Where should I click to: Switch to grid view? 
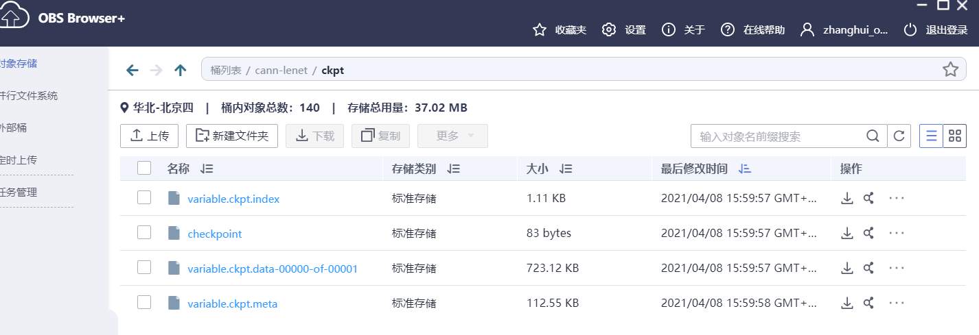pos(954,136)
